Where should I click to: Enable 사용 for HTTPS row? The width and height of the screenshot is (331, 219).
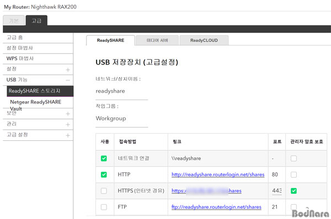[104, 191]
